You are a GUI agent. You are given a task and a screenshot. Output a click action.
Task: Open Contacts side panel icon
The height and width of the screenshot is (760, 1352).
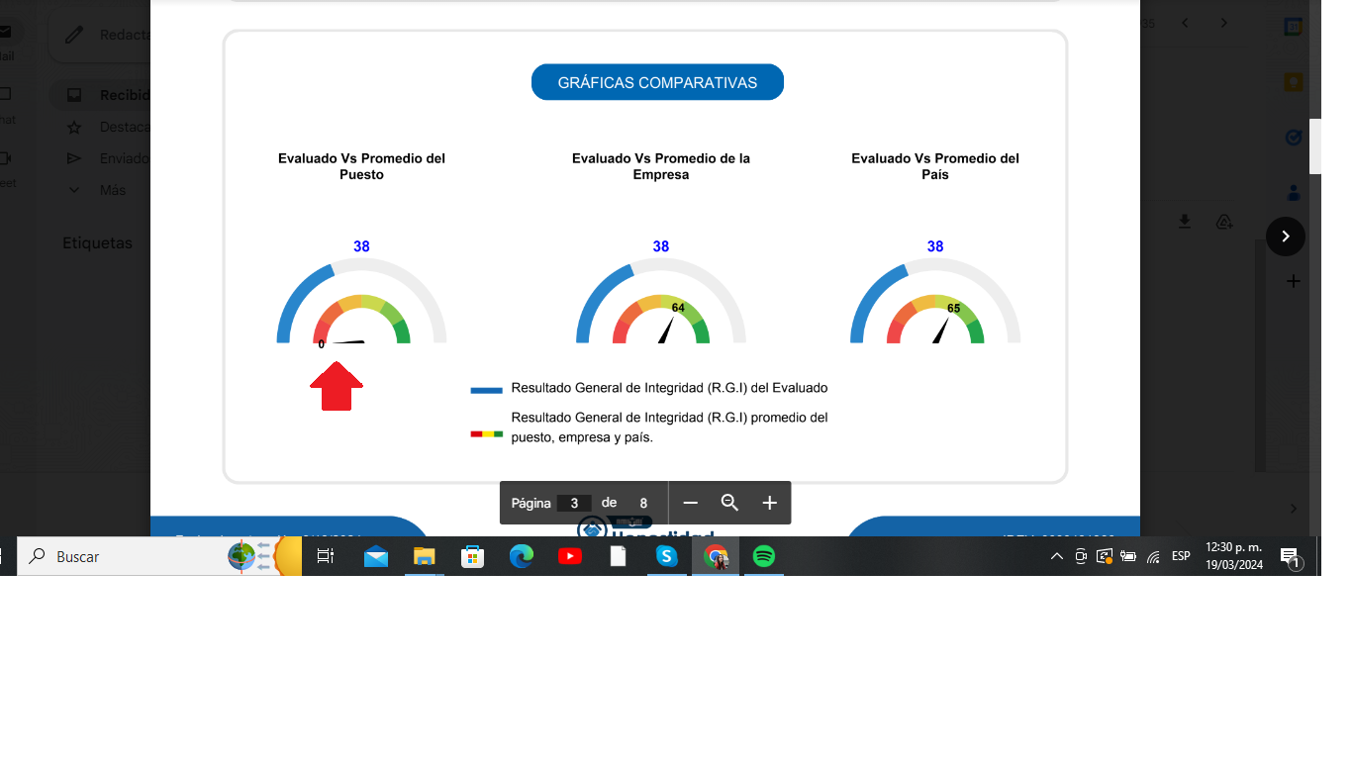pyautogui.click(x=1293, y=193)
